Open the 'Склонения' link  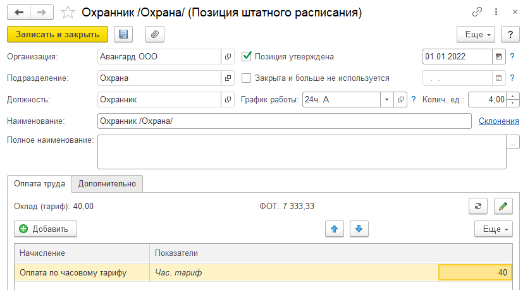tap(498, 121)
